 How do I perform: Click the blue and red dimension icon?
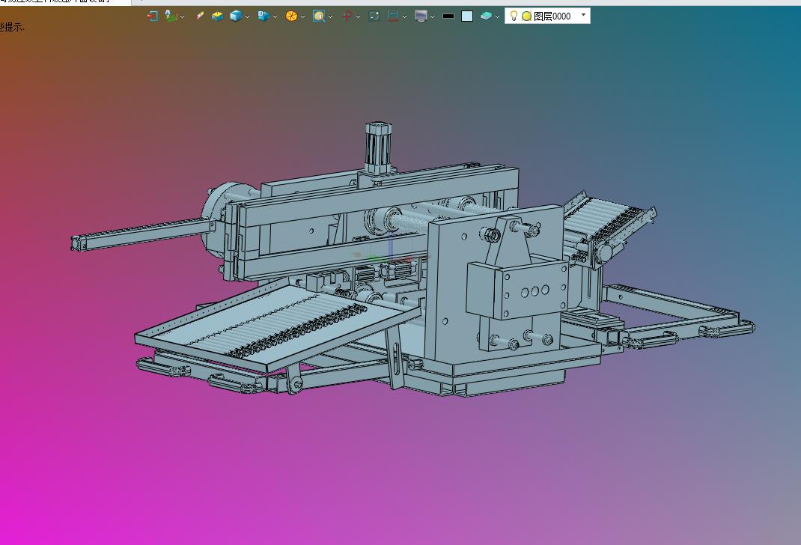click(393, 16)
